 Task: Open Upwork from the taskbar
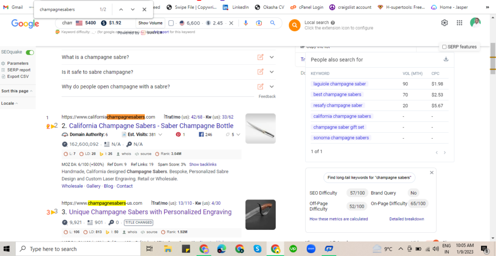(x=293, y=249)
